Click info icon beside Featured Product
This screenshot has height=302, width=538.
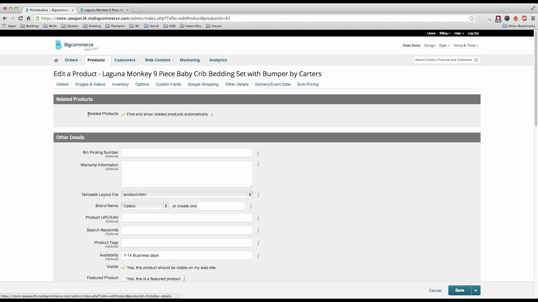(x=184, y=279)
